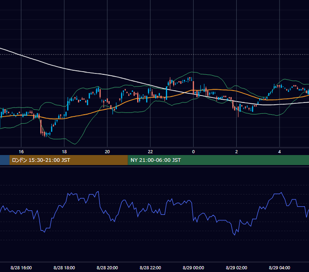Click the 22 hour axis label
The height and width of the screenshot is (272, 309).
(150, 152)
